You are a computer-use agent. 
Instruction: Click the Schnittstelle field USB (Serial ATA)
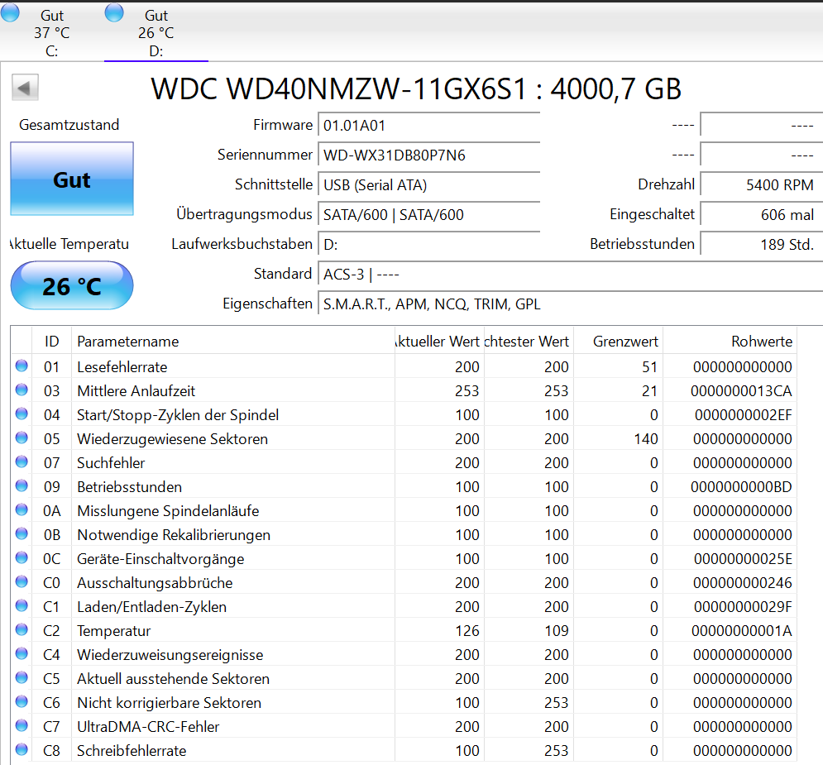tap(428, 185)
